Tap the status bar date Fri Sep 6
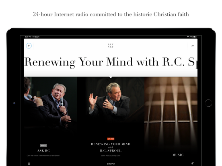The width and height of the screenshot is (222, 166). (36, 37)
